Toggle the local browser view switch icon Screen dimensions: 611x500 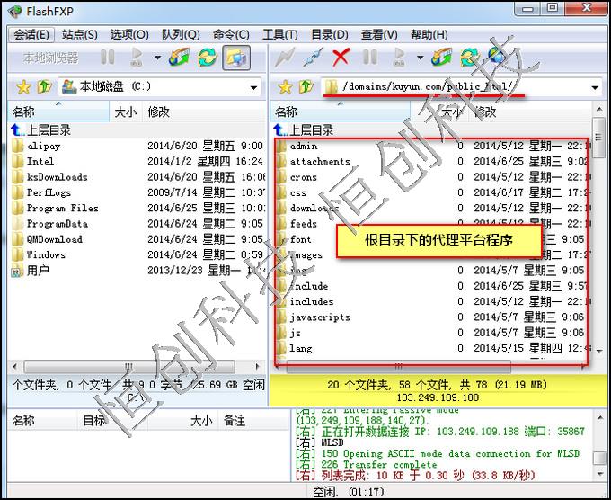236,58
